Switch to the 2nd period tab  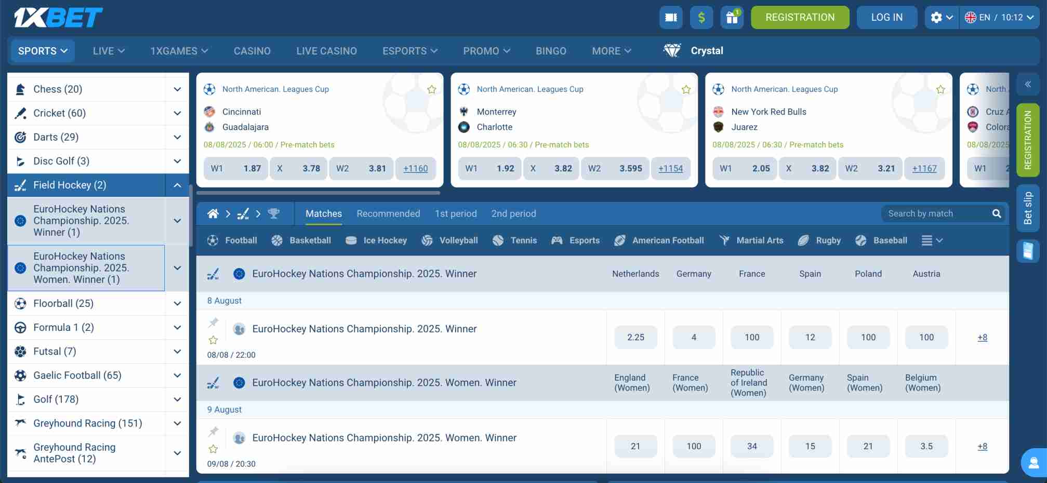513,213
